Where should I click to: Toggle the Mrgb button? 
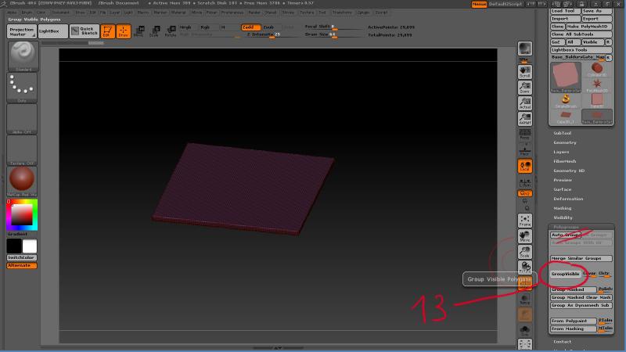click(188, 27)
